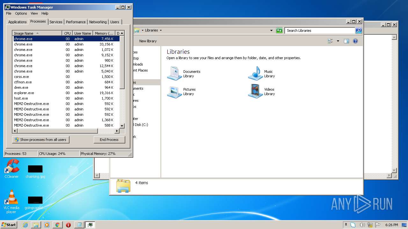Open VLC media player desktop shortcut

click(11, 202)
